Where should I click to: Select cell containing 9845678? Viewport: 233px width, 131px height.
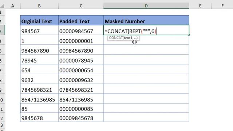coord(39,117)
